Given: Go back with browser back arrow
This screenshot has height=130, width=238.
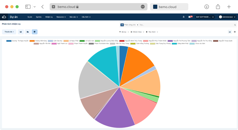Looking at the screenshot, I should click(x=42, y=7).
